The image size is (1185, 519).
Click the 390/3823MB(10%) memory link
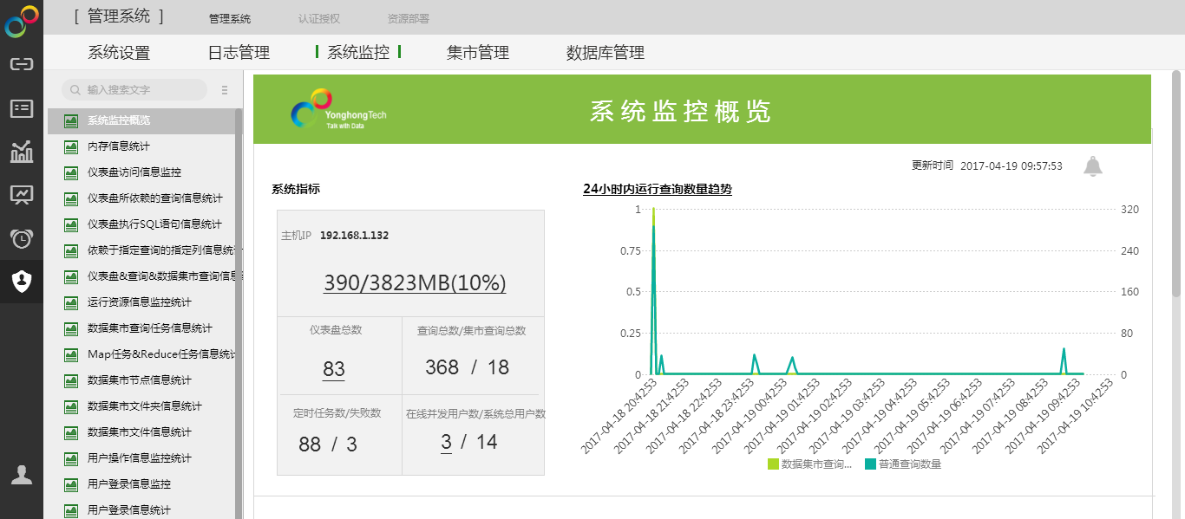coord(415,283)
